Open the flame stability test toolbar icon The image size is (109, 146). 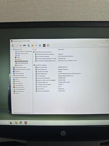32,46
